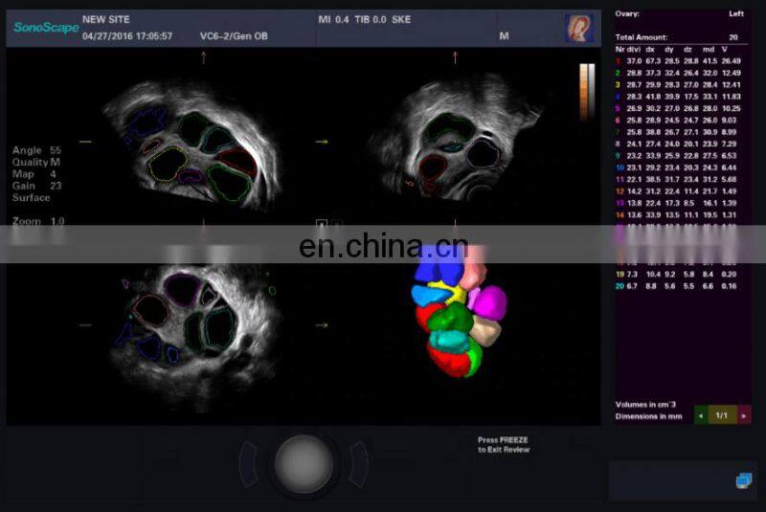
Task: Select follicle row 20 with volume 0.16
Action: (x=678, y=285)
